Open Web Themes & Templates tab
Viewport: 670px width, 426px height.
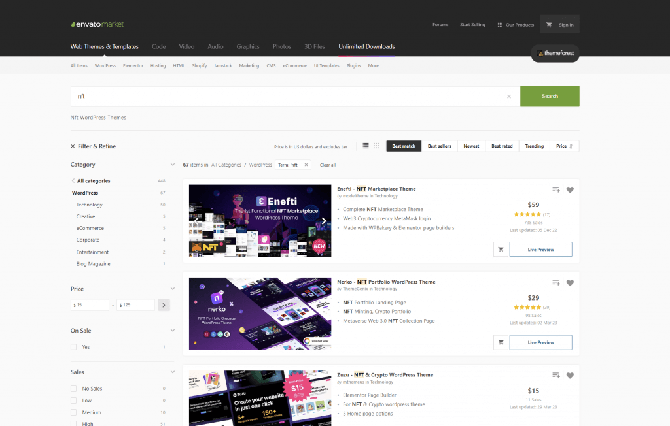point(104,46)
